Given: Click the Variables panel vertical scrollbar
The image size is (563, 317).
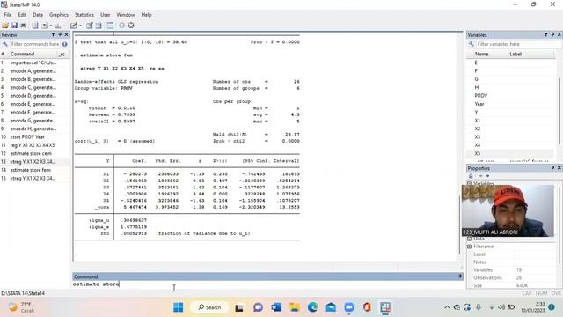Looking at the screenshot, I should click(559, 112).
